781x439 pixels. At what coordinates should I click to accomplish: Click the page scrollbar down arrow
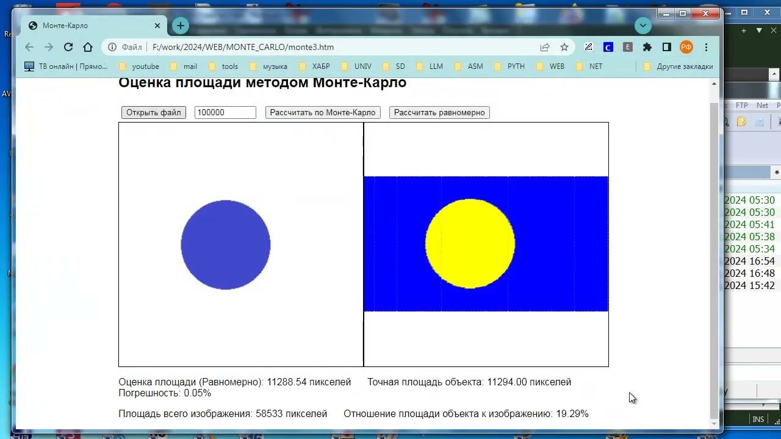[x=714, y=424]
